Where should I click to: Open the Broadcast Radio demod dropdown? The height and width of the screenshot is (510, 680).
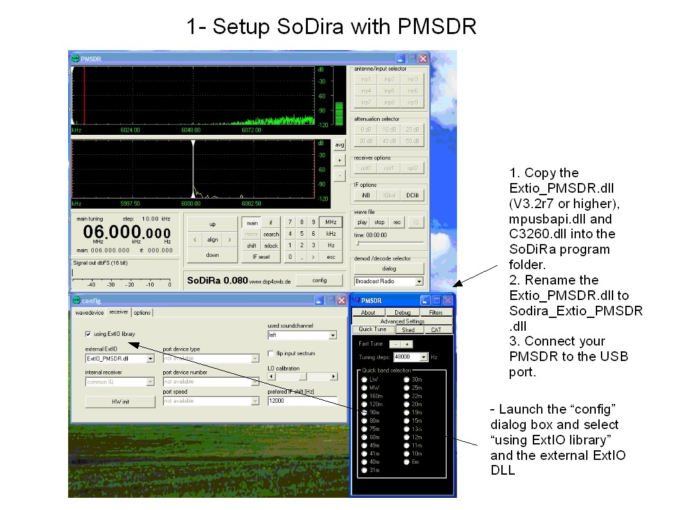tap(419, 281)
